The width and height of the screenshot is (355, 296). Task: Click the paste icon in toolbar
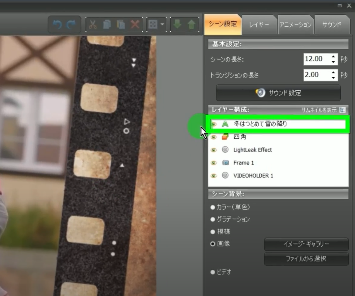coord(121,25)
